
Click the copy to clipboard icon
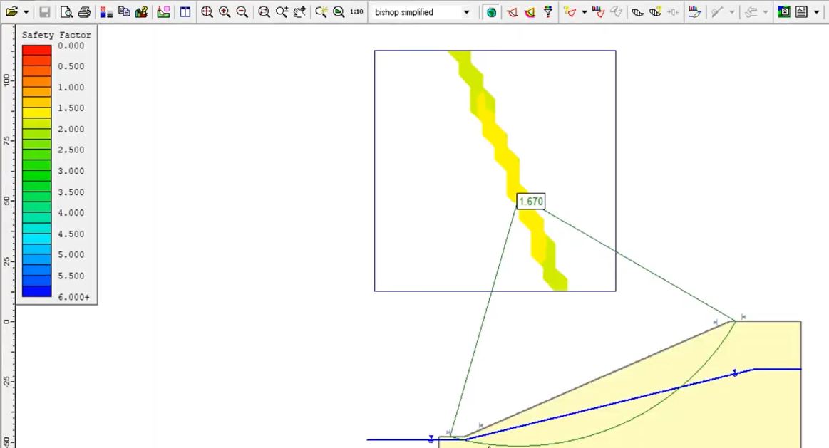(123, 12)
